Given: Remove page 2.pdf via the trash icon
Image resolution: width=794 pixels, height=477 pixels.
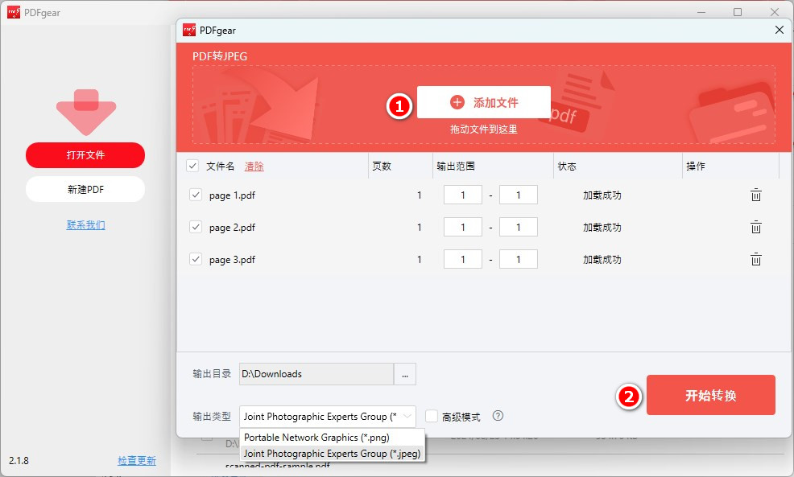Looking at the screenshot, I should pyautogui.click(x=755, y=227).
